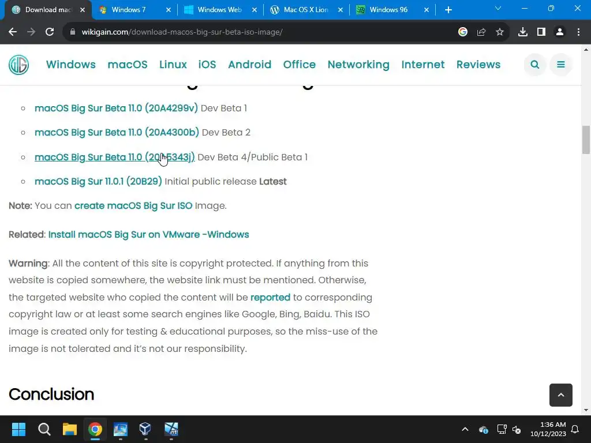Click the address bar URL field
Screen dimensions: 591x443
[260, 32]
